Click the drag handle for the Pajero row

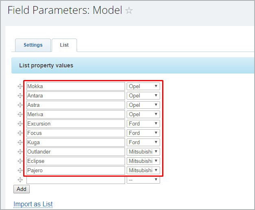point(20,171)
